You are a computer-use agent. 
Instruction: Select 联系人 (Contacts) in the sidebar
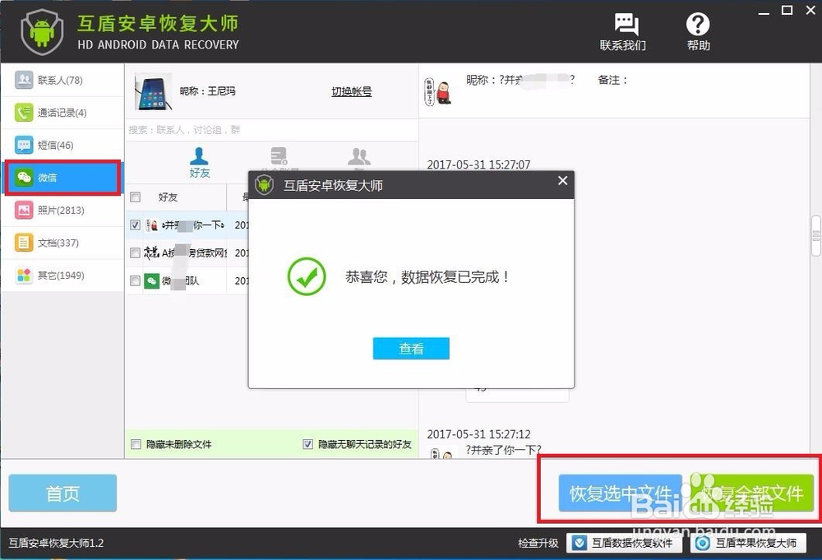(x=49, y=80)
